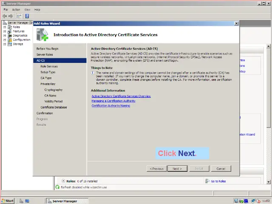272x204 pixels.
Task: Launch Server Manager from the quick launch icon
Action: (21, 201)
